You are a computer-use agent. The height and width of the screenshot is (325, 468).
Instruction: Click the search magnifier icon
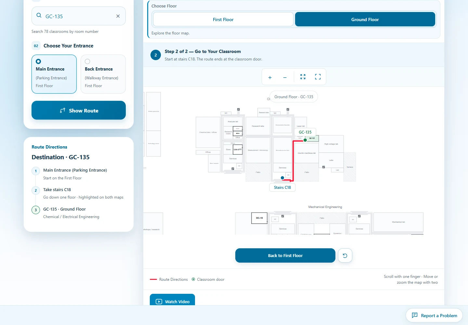tap(39, 15)
